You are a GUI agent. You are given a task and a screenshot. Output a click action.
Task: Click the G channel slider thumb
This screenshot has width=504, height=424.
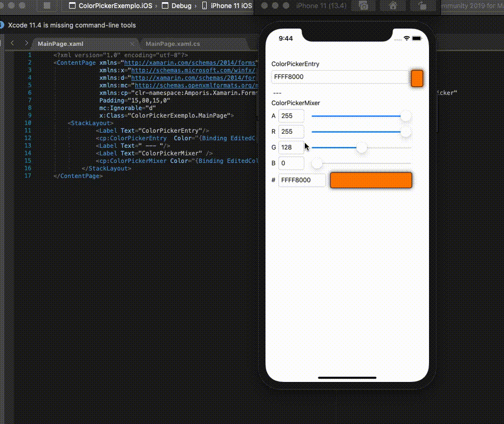(x=362, y=147)
